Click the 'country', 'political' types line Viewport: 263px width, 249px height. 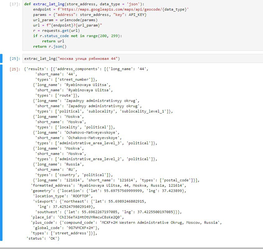74,175
